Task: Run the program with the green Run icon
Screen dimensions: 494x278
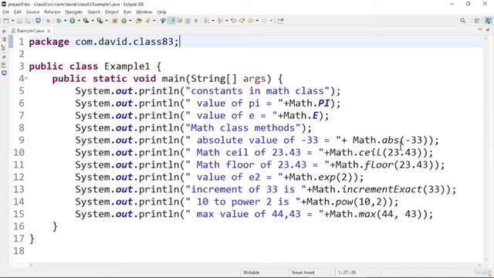Action: 72,21
